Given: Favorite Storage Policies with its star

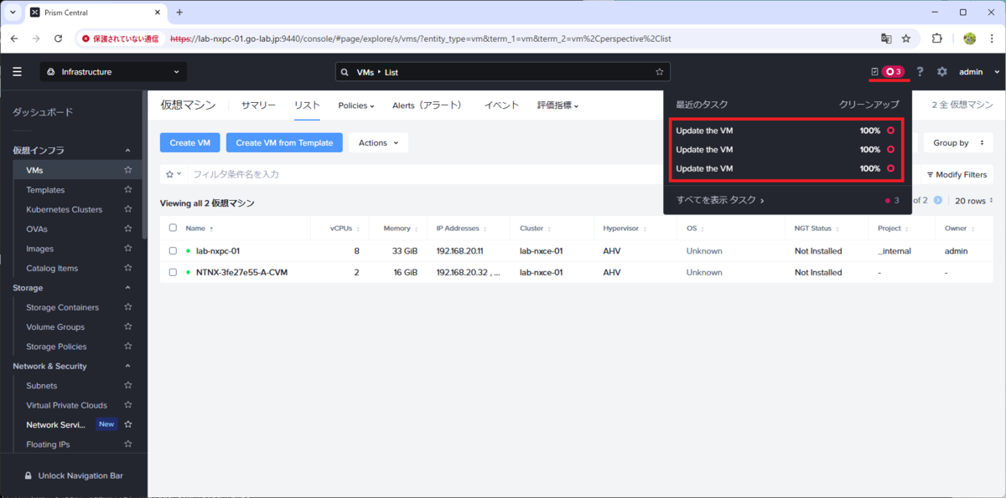Looking at the screenshot, I should (128, 347).
